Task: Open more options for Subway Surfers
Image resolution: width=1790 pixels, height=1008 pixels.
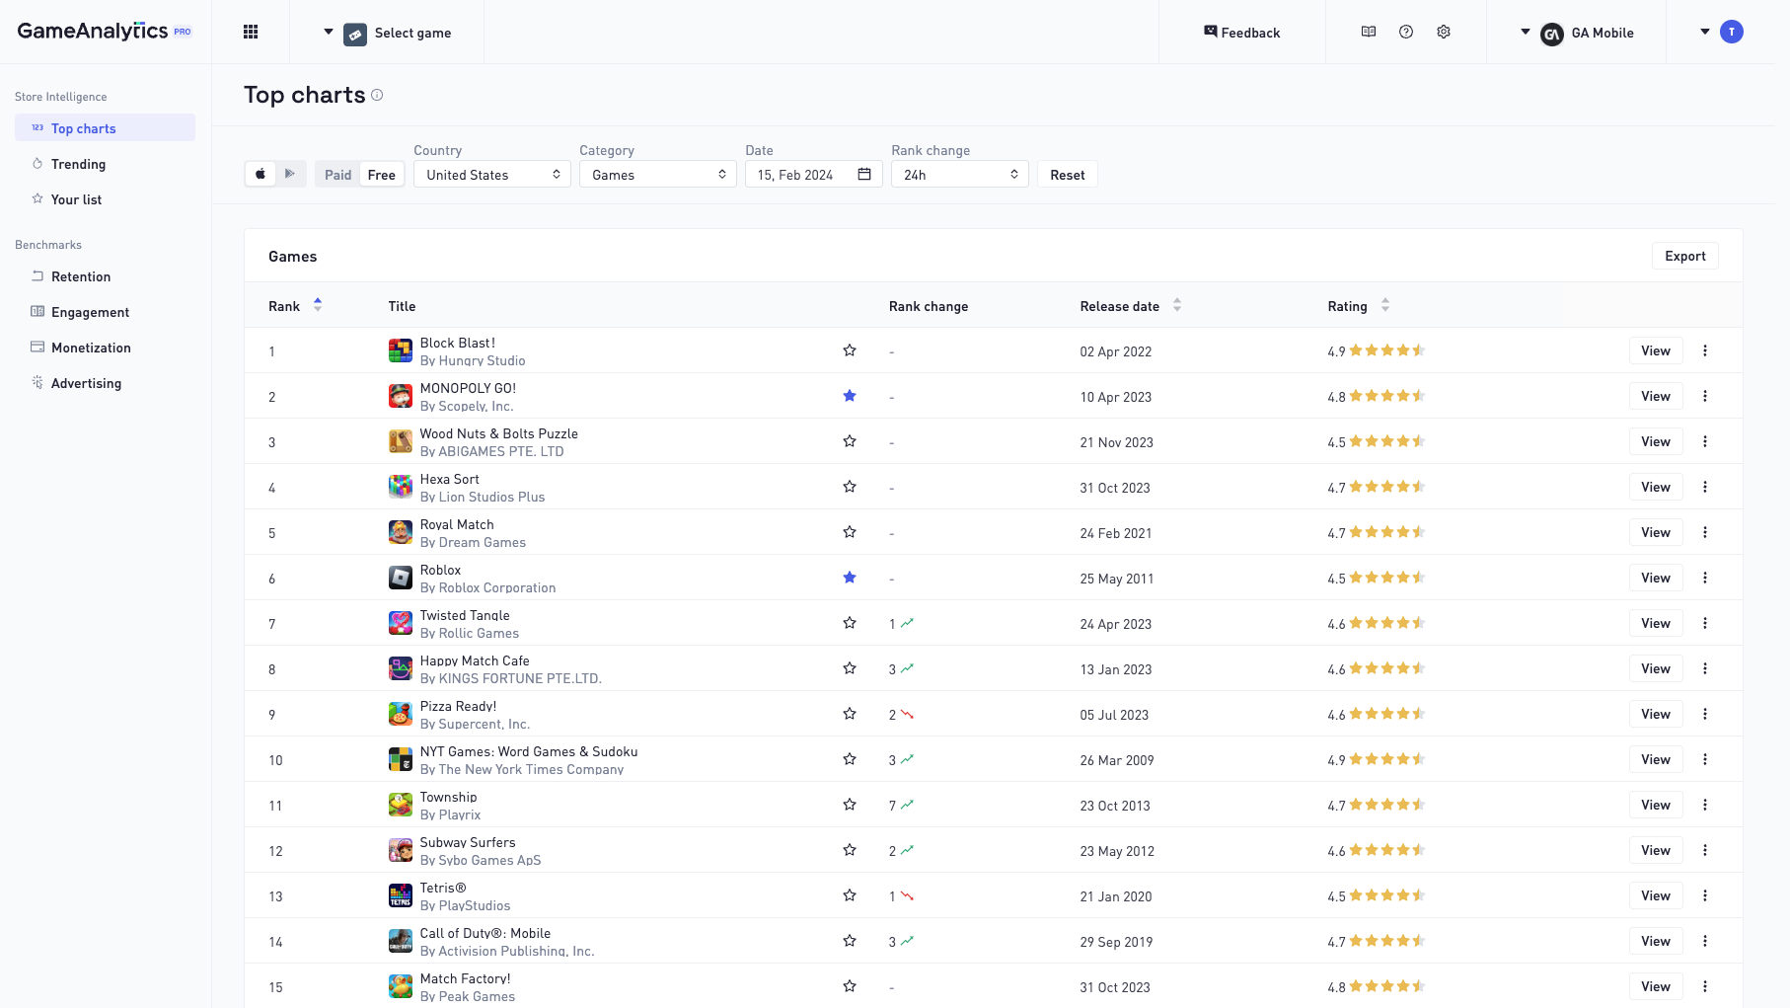Action: (1705, 850)
